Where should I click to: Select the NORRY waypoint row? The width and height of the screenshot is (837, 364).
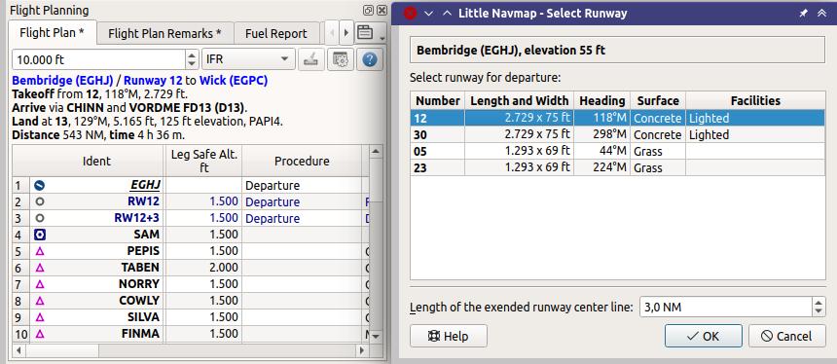click(191, 284)
